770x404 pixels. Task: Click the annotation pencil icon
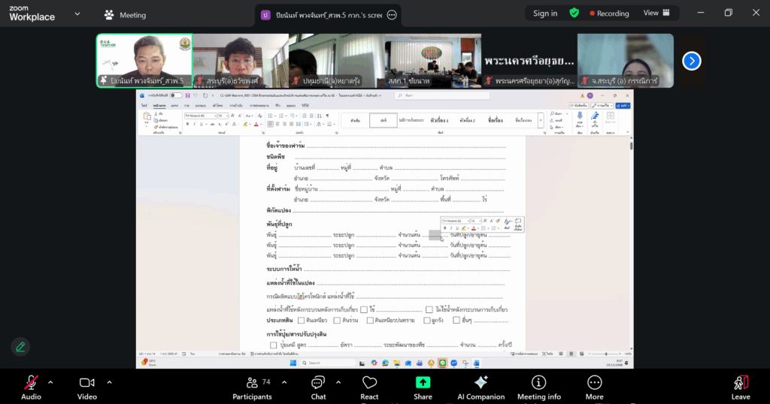pyautogui.click(x=20, y=346)
